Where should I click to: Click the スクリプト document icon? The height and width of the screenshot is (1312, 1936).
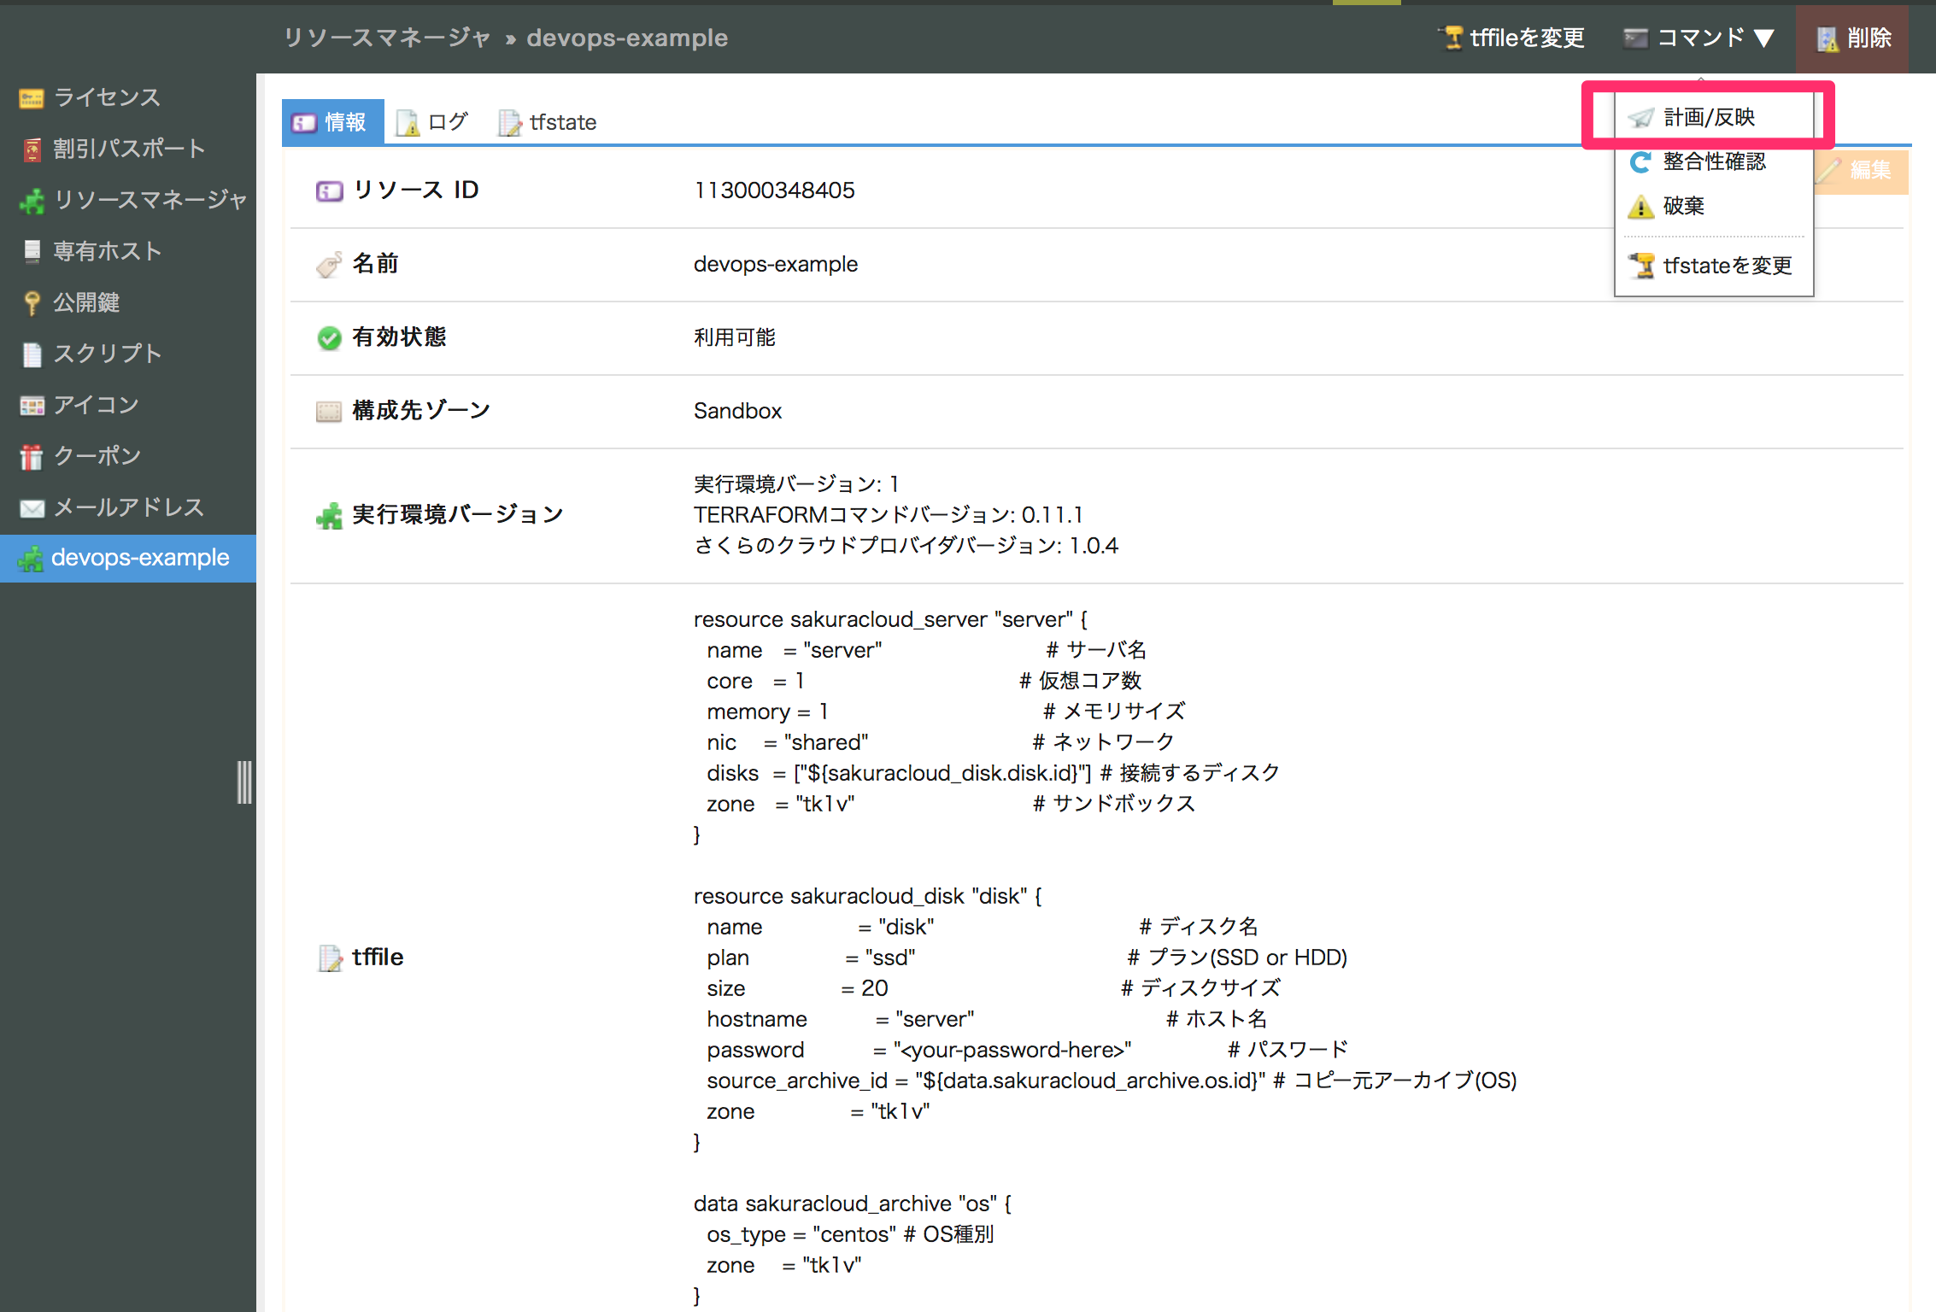coord(32,354)
